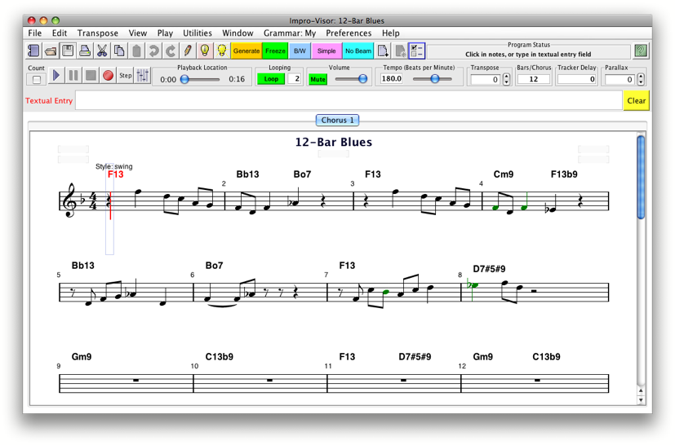Click the yellow Generate button
Viewport: 675px width, 445px height.
tap(246, 51)
